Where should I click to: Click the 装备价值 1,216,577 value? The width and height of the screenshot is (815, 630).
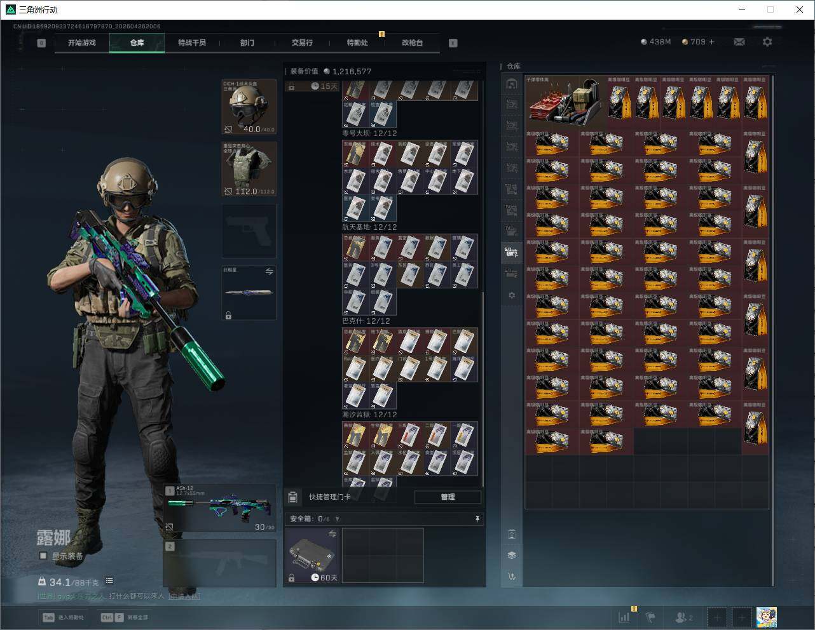(331, 71)
